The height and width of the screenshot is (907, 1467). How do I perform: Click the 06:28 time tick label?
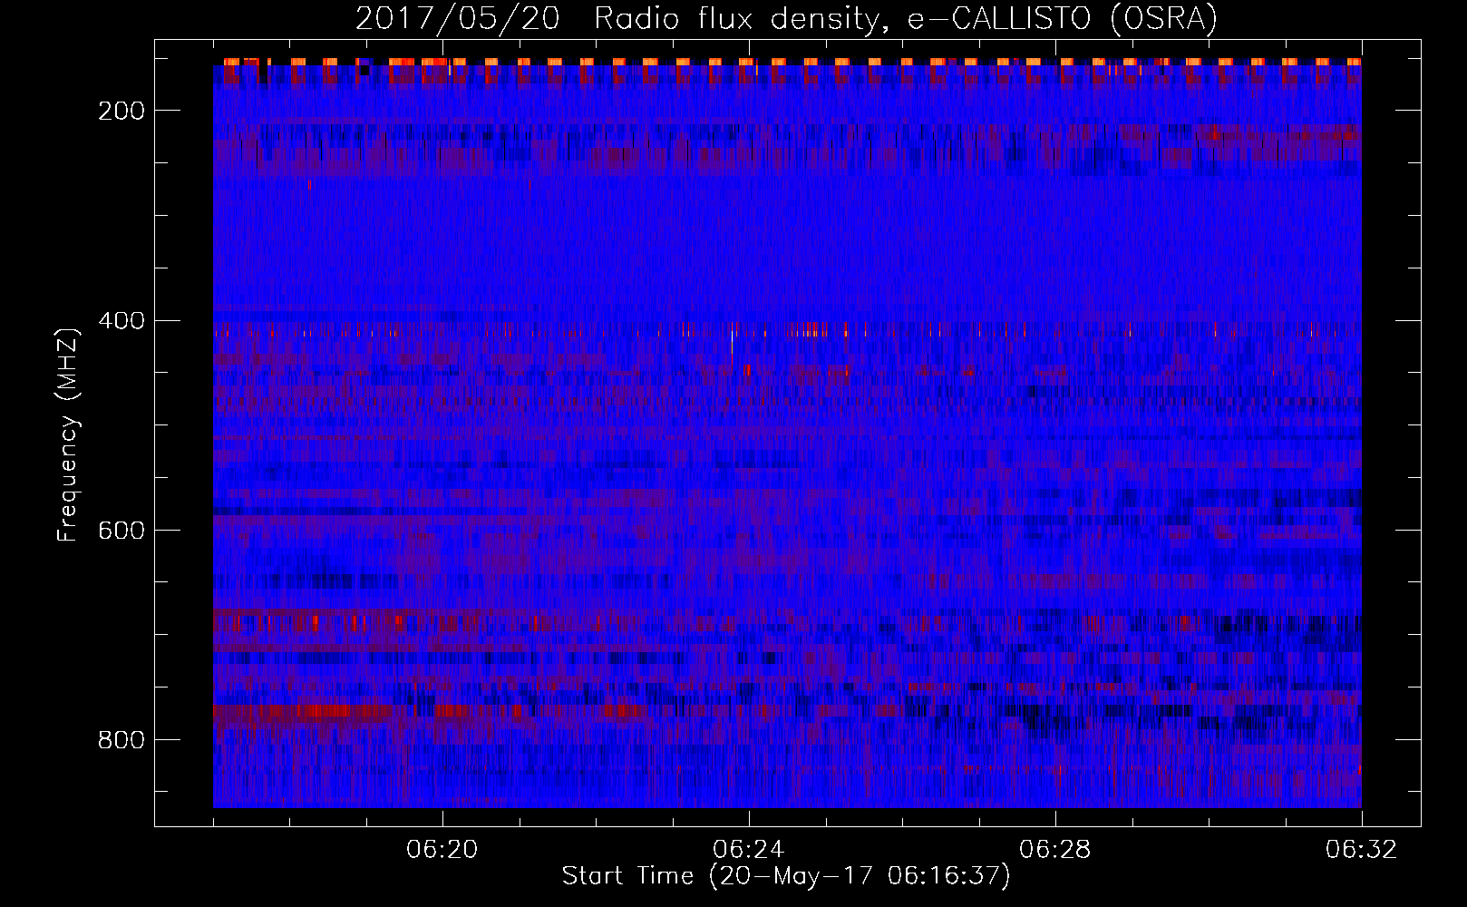click(x=1055, y=850)
